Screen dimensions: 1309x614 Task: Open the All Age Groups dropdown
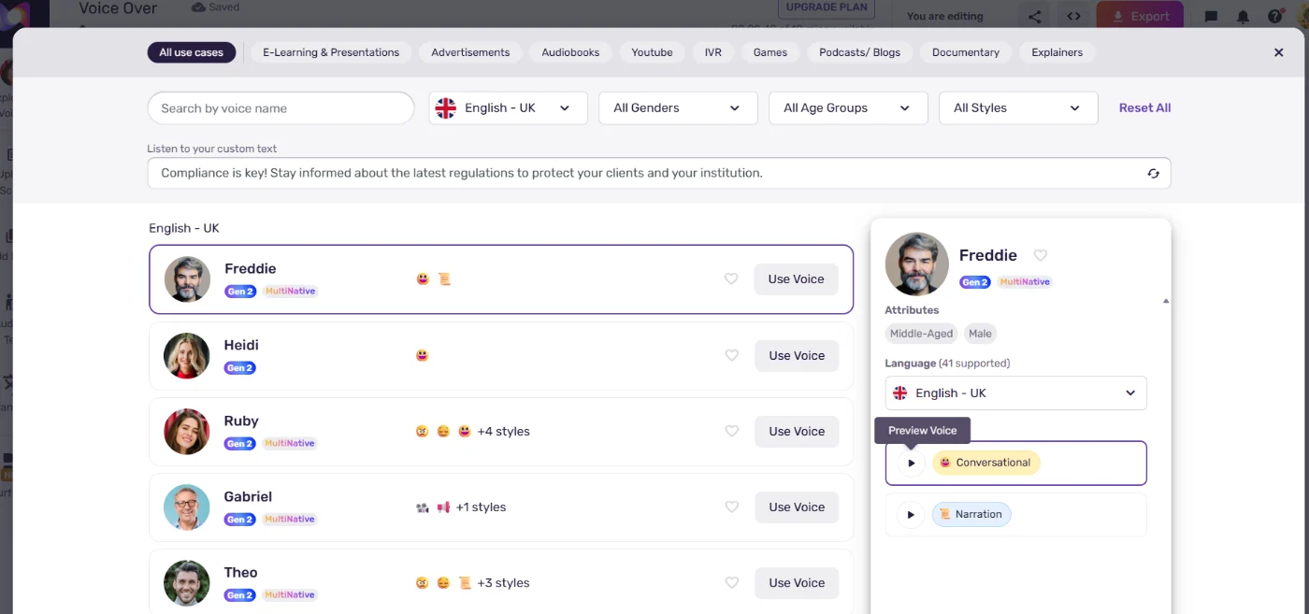[849, 107]
